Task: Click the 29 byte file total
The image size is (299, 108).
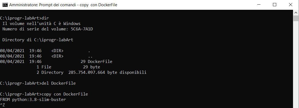Action: [x=91, y=67]
